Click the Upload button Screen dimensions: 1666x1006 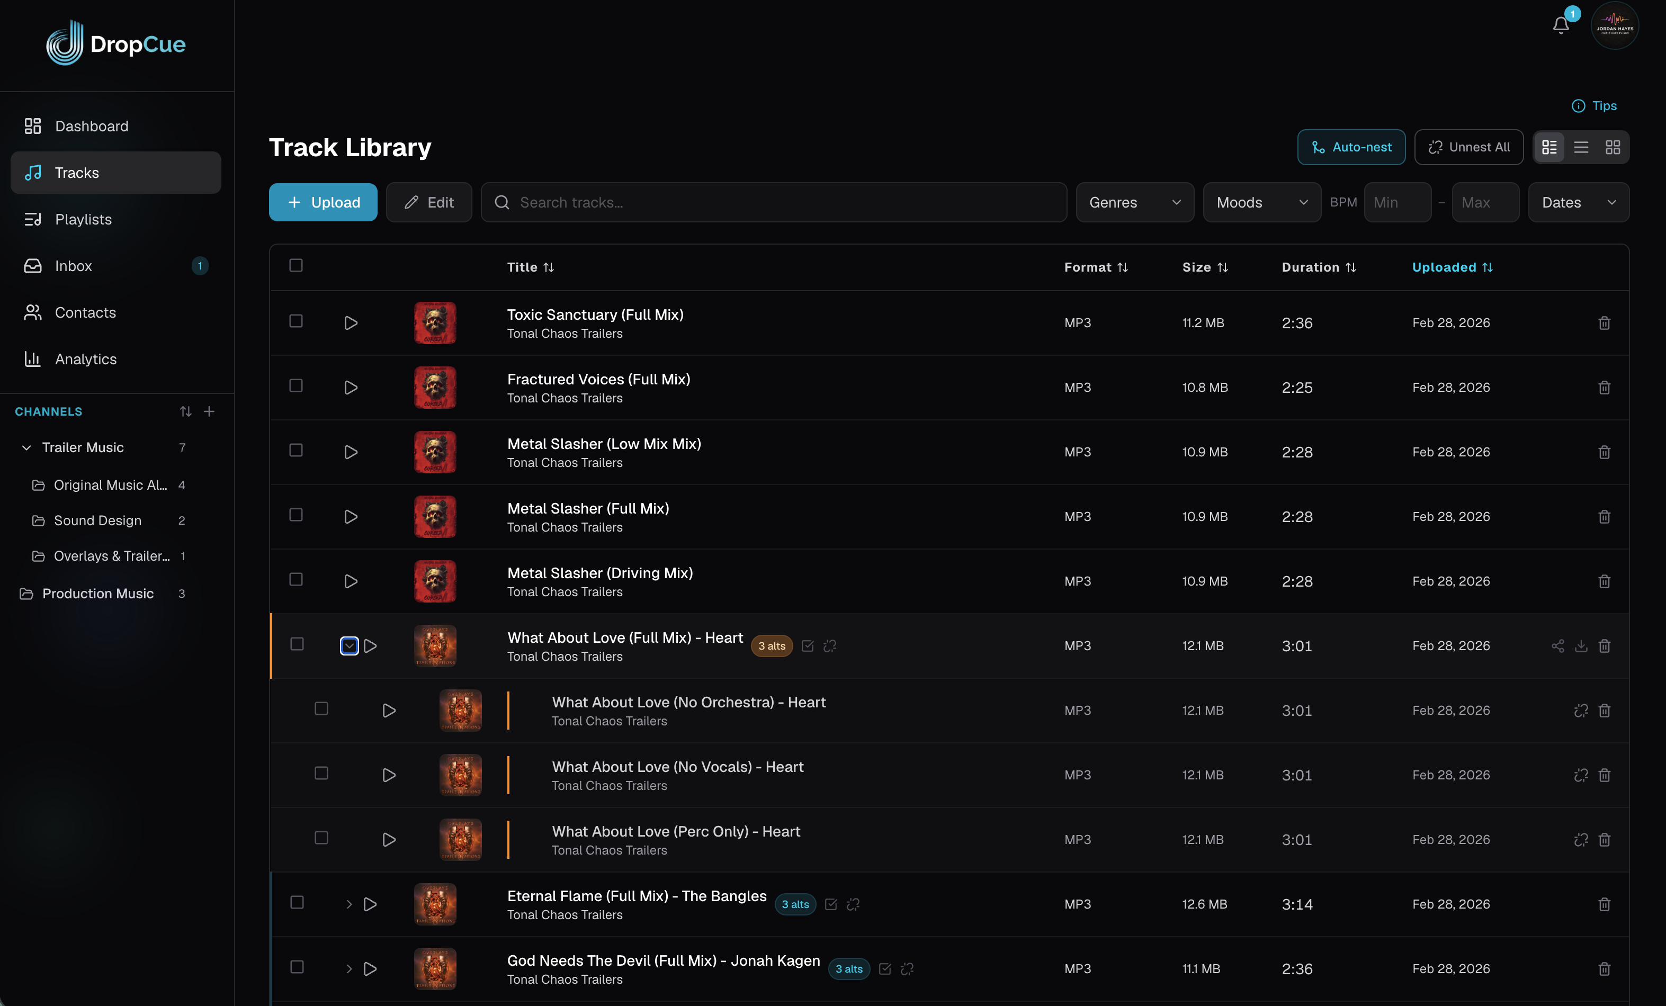click(323, 202)
